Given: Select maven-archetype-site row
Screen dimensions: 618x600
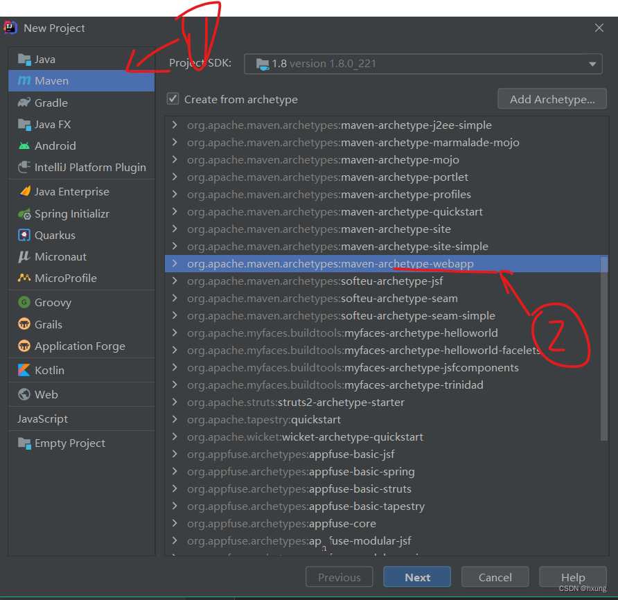Looking at the screenshot, I should point(387,229).
